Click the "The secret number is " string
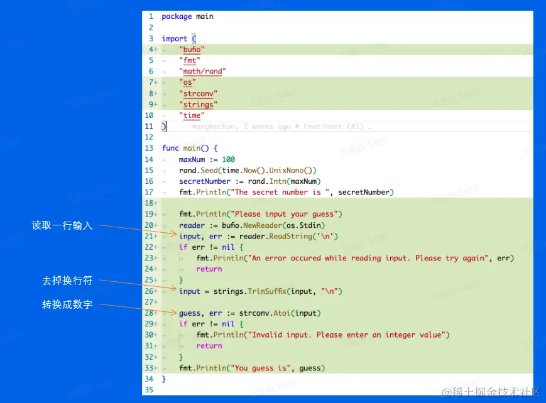 (x=280, y=193)
